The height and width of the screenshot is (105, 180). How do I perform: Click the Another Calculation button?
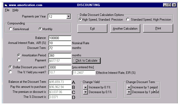click(125, 29)
